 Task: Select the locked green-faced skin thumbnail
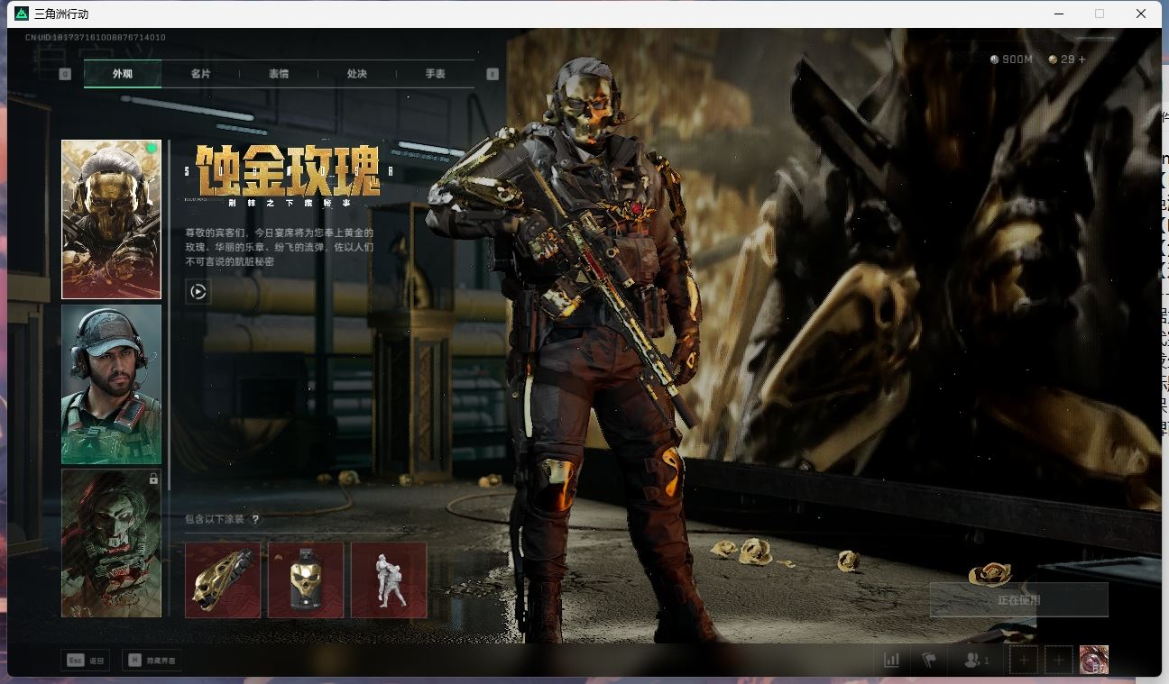coord(111,543)
